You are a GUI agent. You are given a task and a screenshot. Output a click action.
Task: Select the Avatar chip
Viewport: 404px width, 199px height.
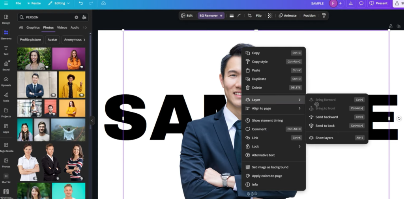coord(52,40)
